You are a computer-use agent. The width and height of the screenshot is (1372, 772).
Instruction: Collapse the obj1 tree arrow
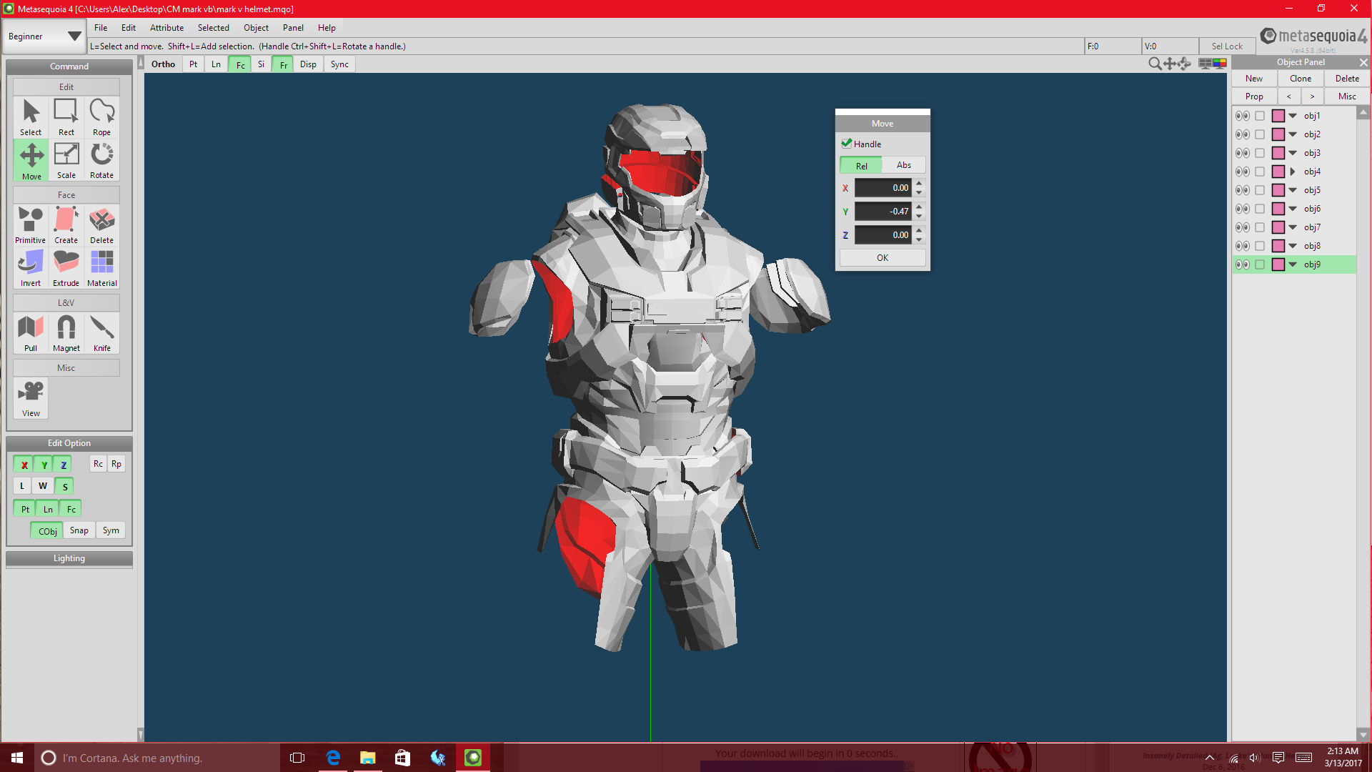(x=1293, y=116)
